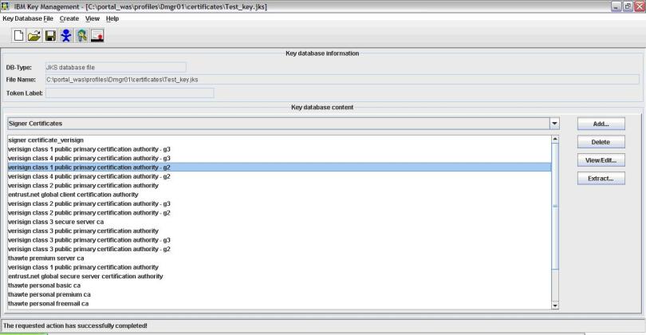Click the certificate list scrollbar up arrow
Image resolution: width=646 pixels, height=335 pixels.
click(555, 140)
